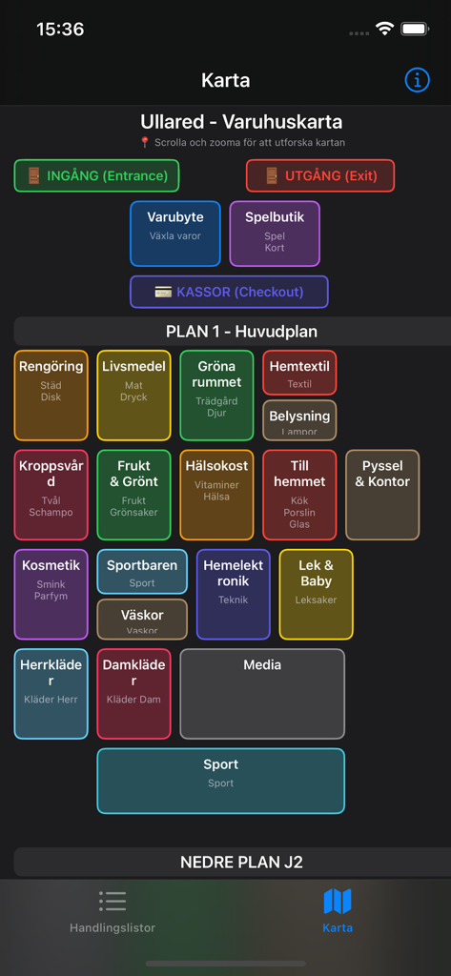Open the Livsmedel department
451x976 pixels.
click(133, 396)
